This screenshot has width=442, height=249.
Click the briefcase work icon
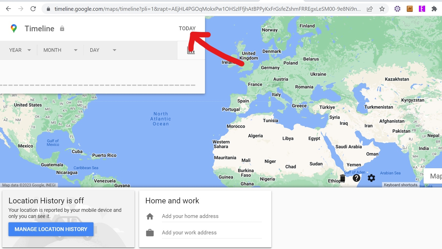click(x=150, y=233)
